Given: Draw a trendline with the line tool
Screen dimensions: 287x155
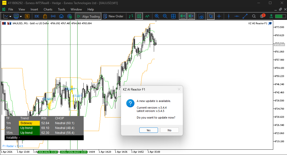Looking at the screenshot, I should point(245,16).
